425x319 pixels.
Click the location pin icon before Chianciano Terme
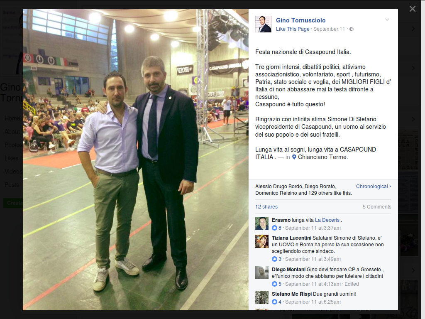click(x=294, y=157)
